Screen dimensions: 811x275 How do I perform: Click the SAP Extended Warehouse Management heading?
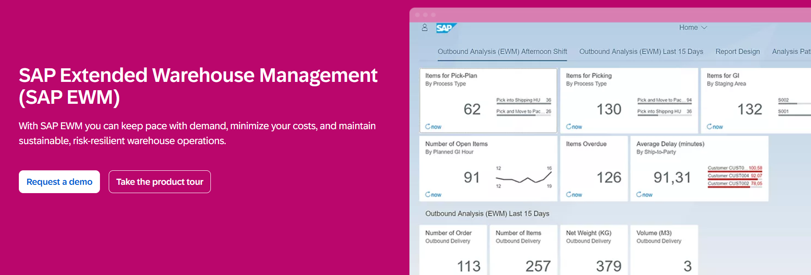(198, 86)
